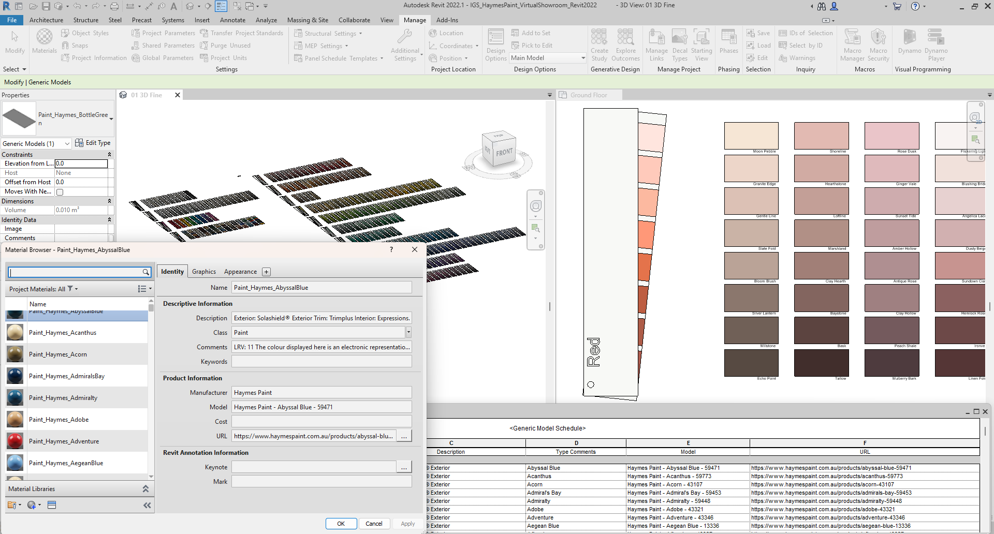The width and height of the screenshot is (994, 534).
Task: Open Manage Links
Action: [x=656, y=44]
